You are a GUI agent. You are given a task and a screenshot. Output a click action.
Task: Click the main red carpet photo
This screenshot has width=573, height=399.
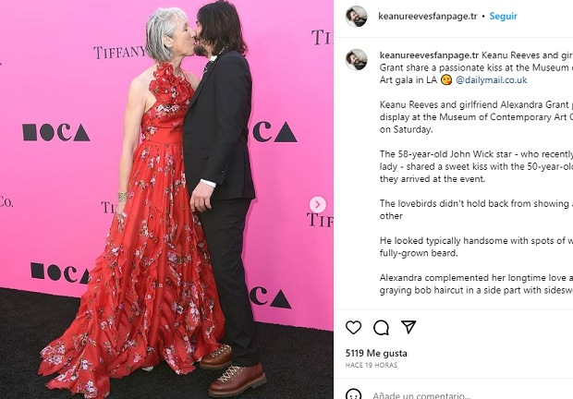tap(166, 199)
